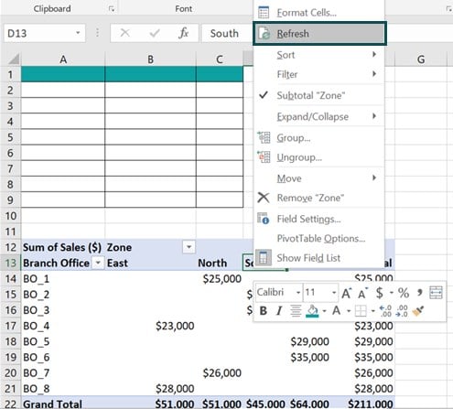Open the Branch Office filter dropdown
This screenshot has height=409, width=453.
(98, 263)
